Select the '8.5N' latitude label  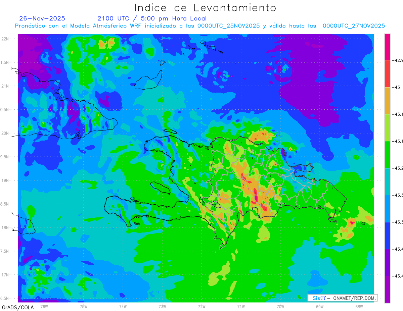(4, 204)
